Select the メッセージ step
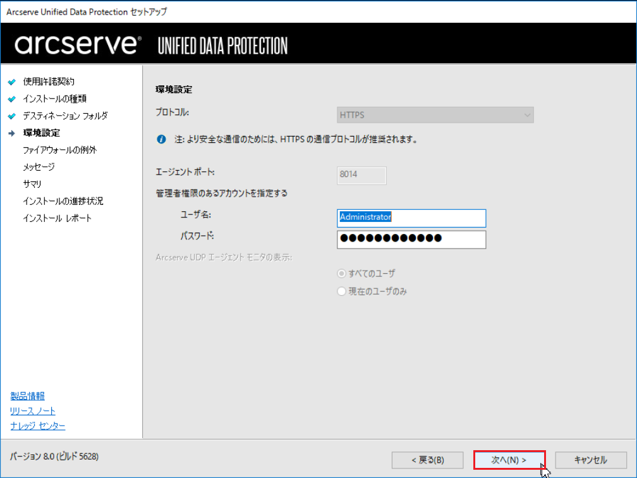Image resolution: width=637 pixels, height=478 pixels. (x=39, y=167)
